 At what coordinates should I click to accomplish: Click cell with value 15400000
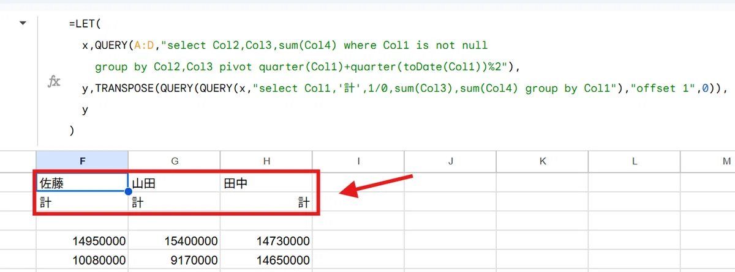(x=175, y=241)
